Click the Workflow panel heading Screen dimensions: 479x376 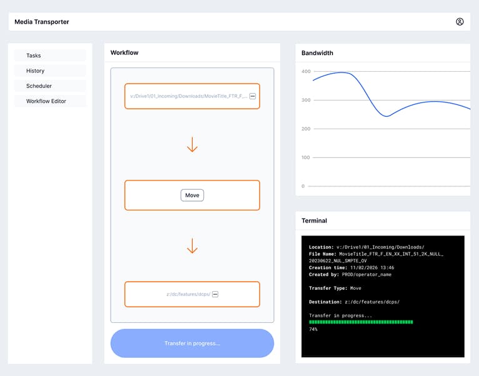tap(124, 53)
